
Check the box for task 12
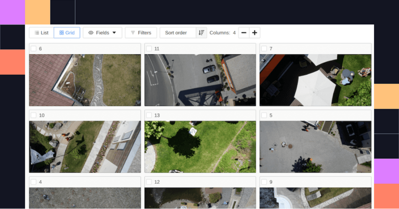tap(149, 182)
